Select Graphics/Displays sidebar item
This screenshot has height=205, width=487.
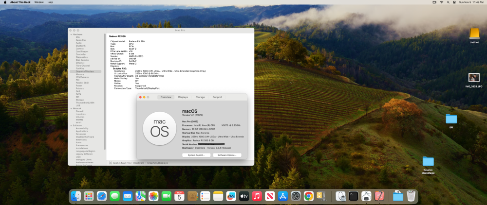(85, 71)
